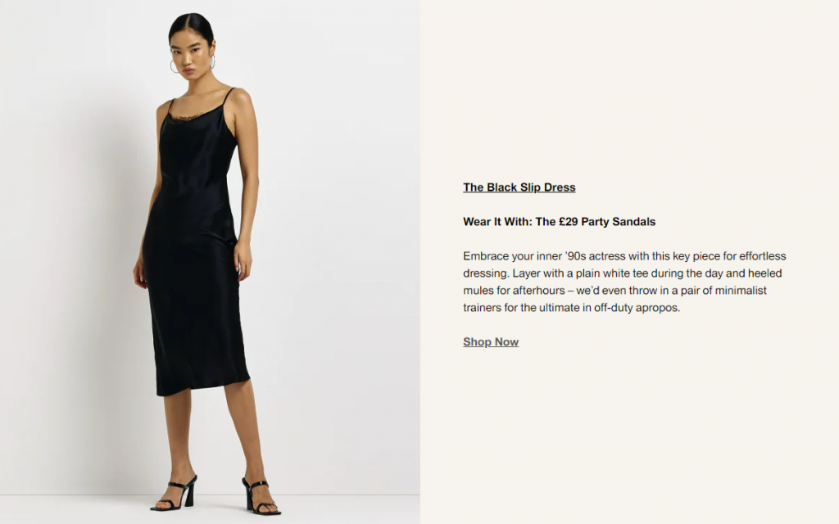Image resolution: width=839 pixels, height=524 pixels.
Task: Click the words 'off-duty apropos' in the description
Action: (637, 308)
